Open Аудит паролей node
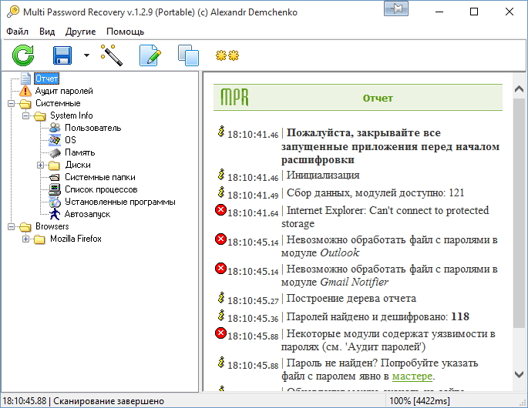 tap(64, 91)
